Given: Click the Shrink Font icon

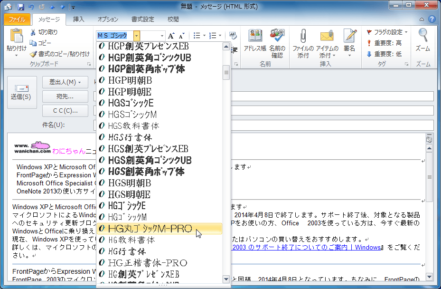Looking at the screenshot, I should (x=182, y=36).
